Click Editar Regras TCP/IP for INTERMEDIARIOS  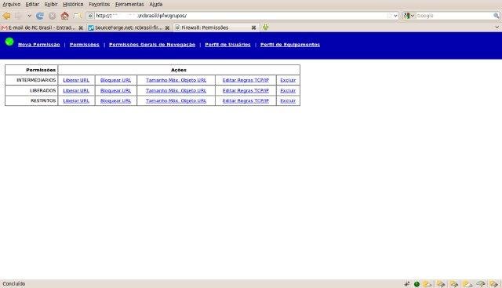click(x=246, y=80)
